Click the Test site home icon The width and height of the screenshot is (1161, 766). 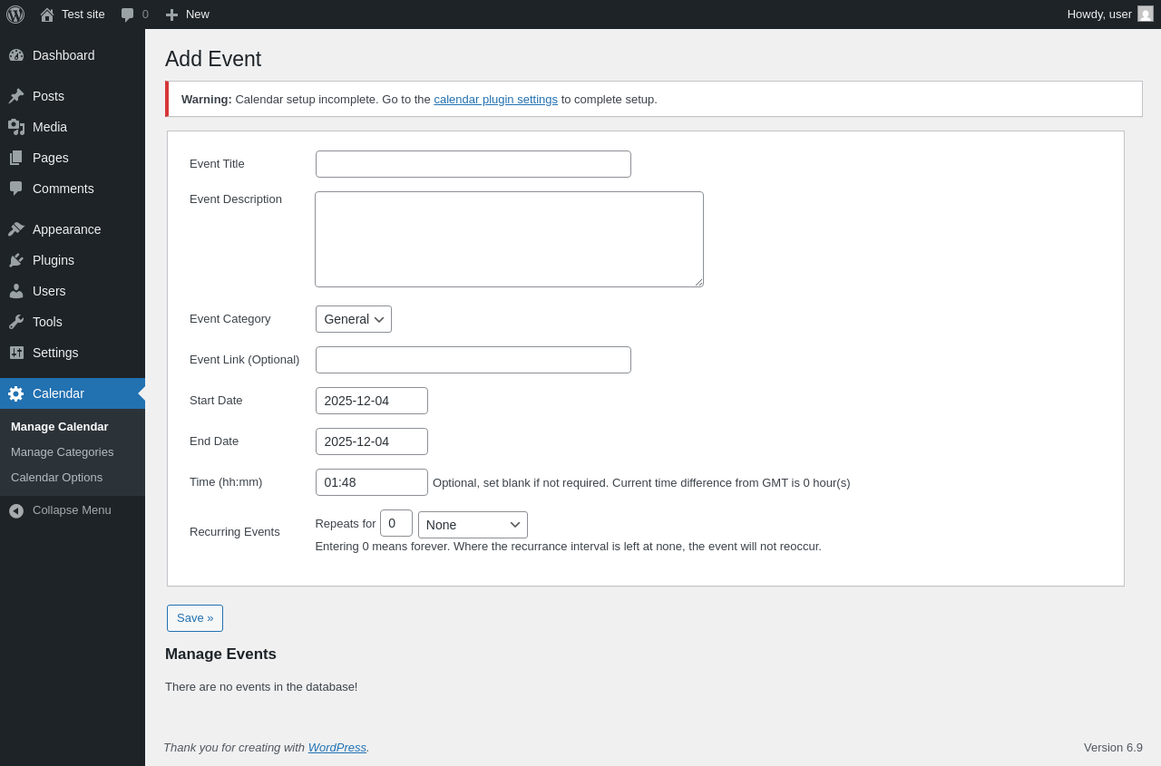point(47,15)
